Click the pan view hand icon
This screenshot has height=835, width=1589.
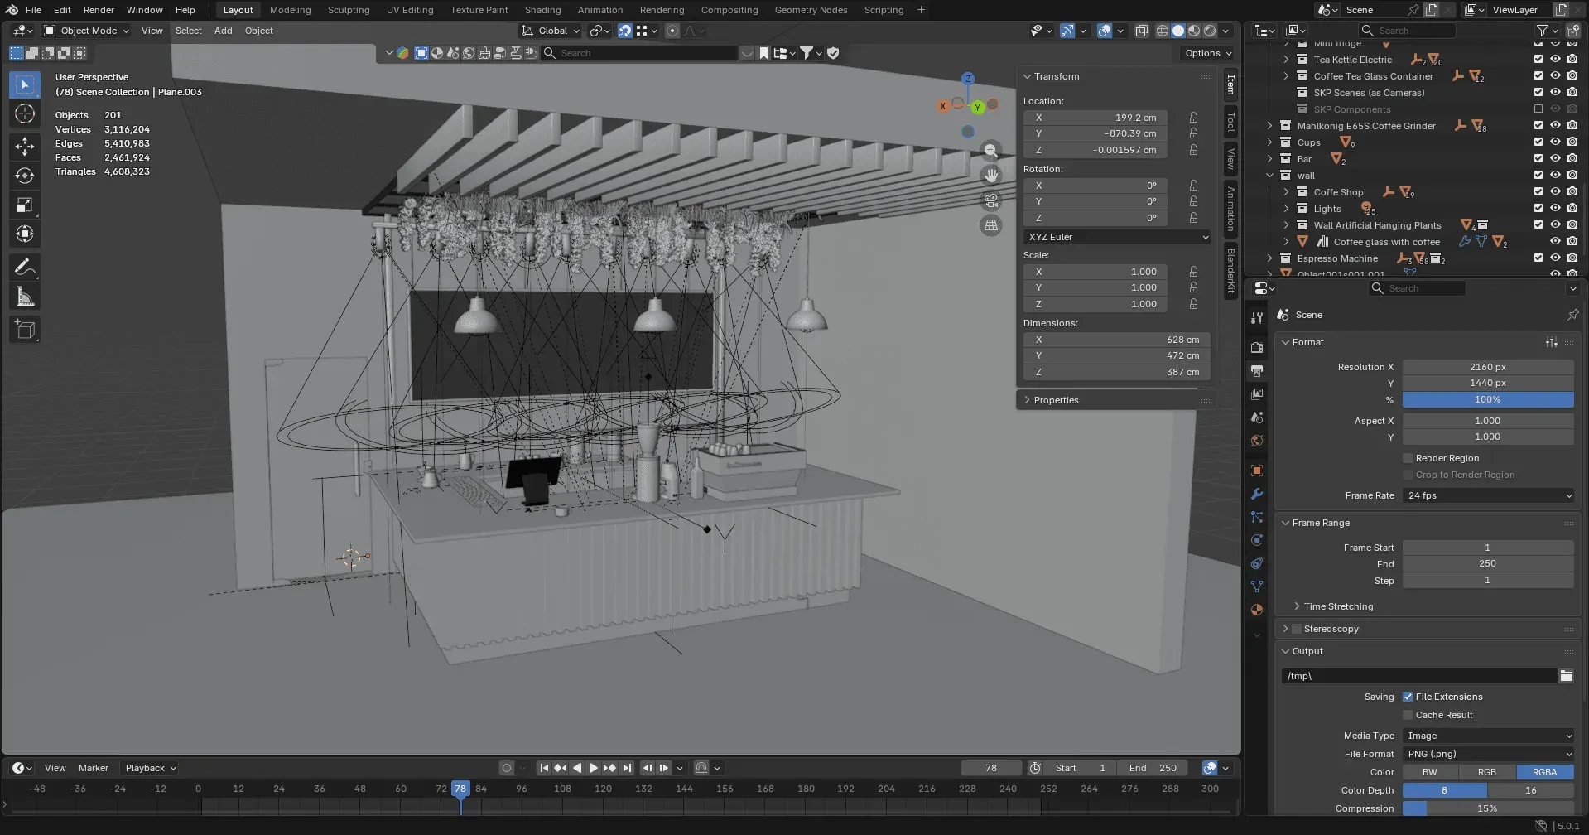(990, 176)
